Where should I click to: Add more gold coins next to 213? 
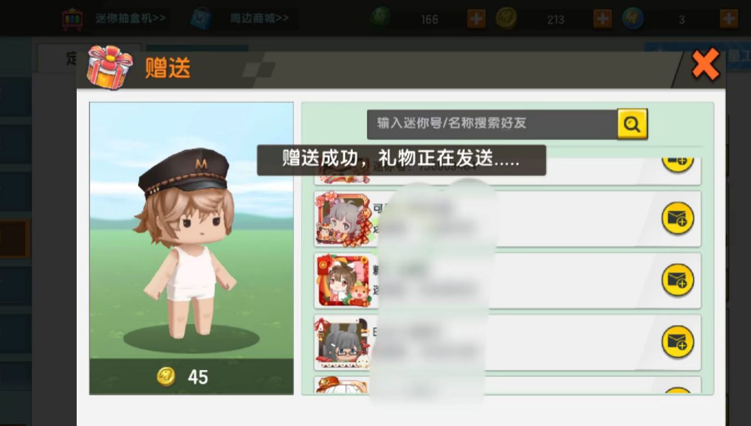pos(602,19)
